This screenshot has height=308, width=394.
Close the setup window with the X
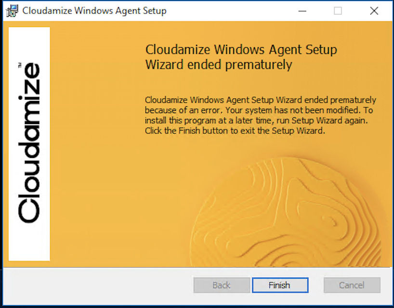[x=374, y=11]
